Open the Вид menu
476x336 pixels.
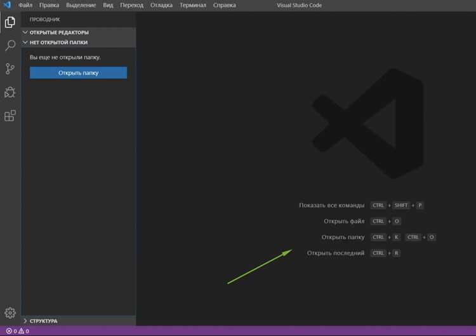(108, 5)
